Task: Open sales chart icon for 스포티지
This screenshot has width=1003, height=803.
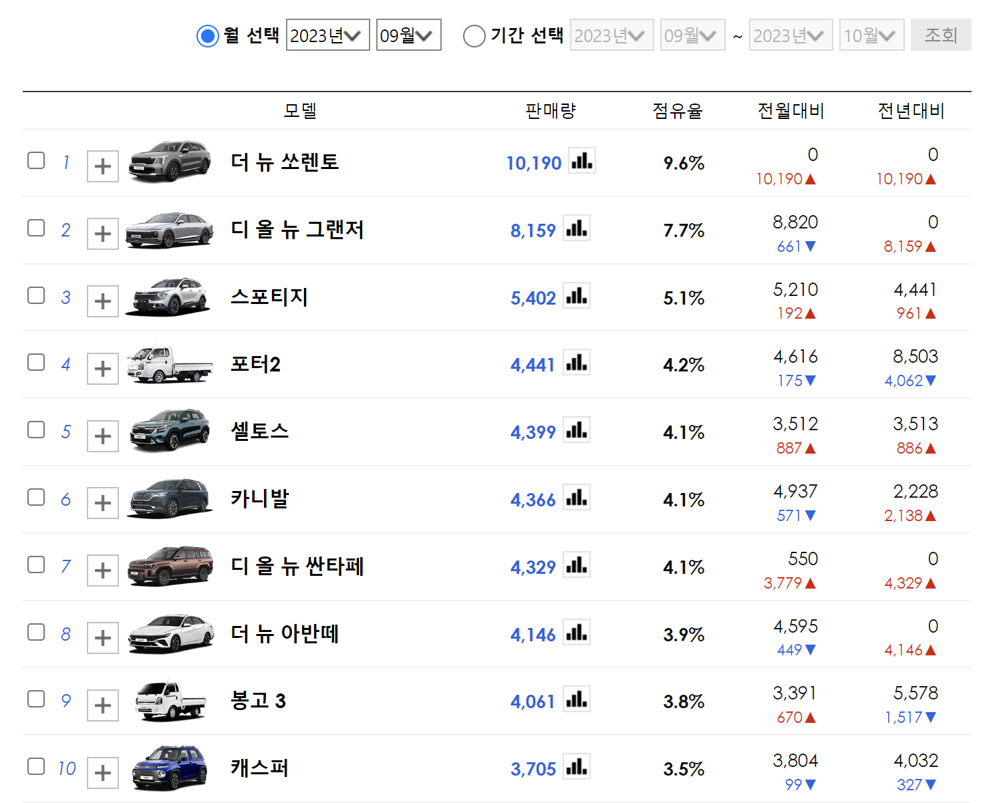Action: point(576,296)
